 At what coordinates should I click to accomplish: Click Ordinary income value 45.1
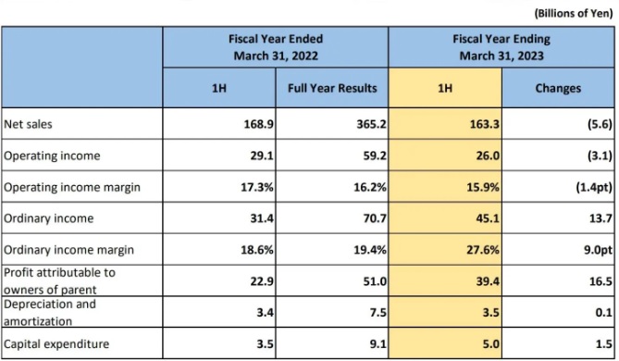pos(445,218)
